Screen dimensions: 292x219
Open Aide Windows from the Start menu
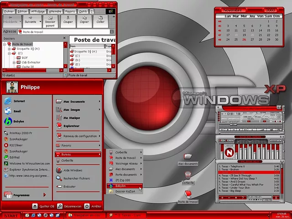(72, 170)
